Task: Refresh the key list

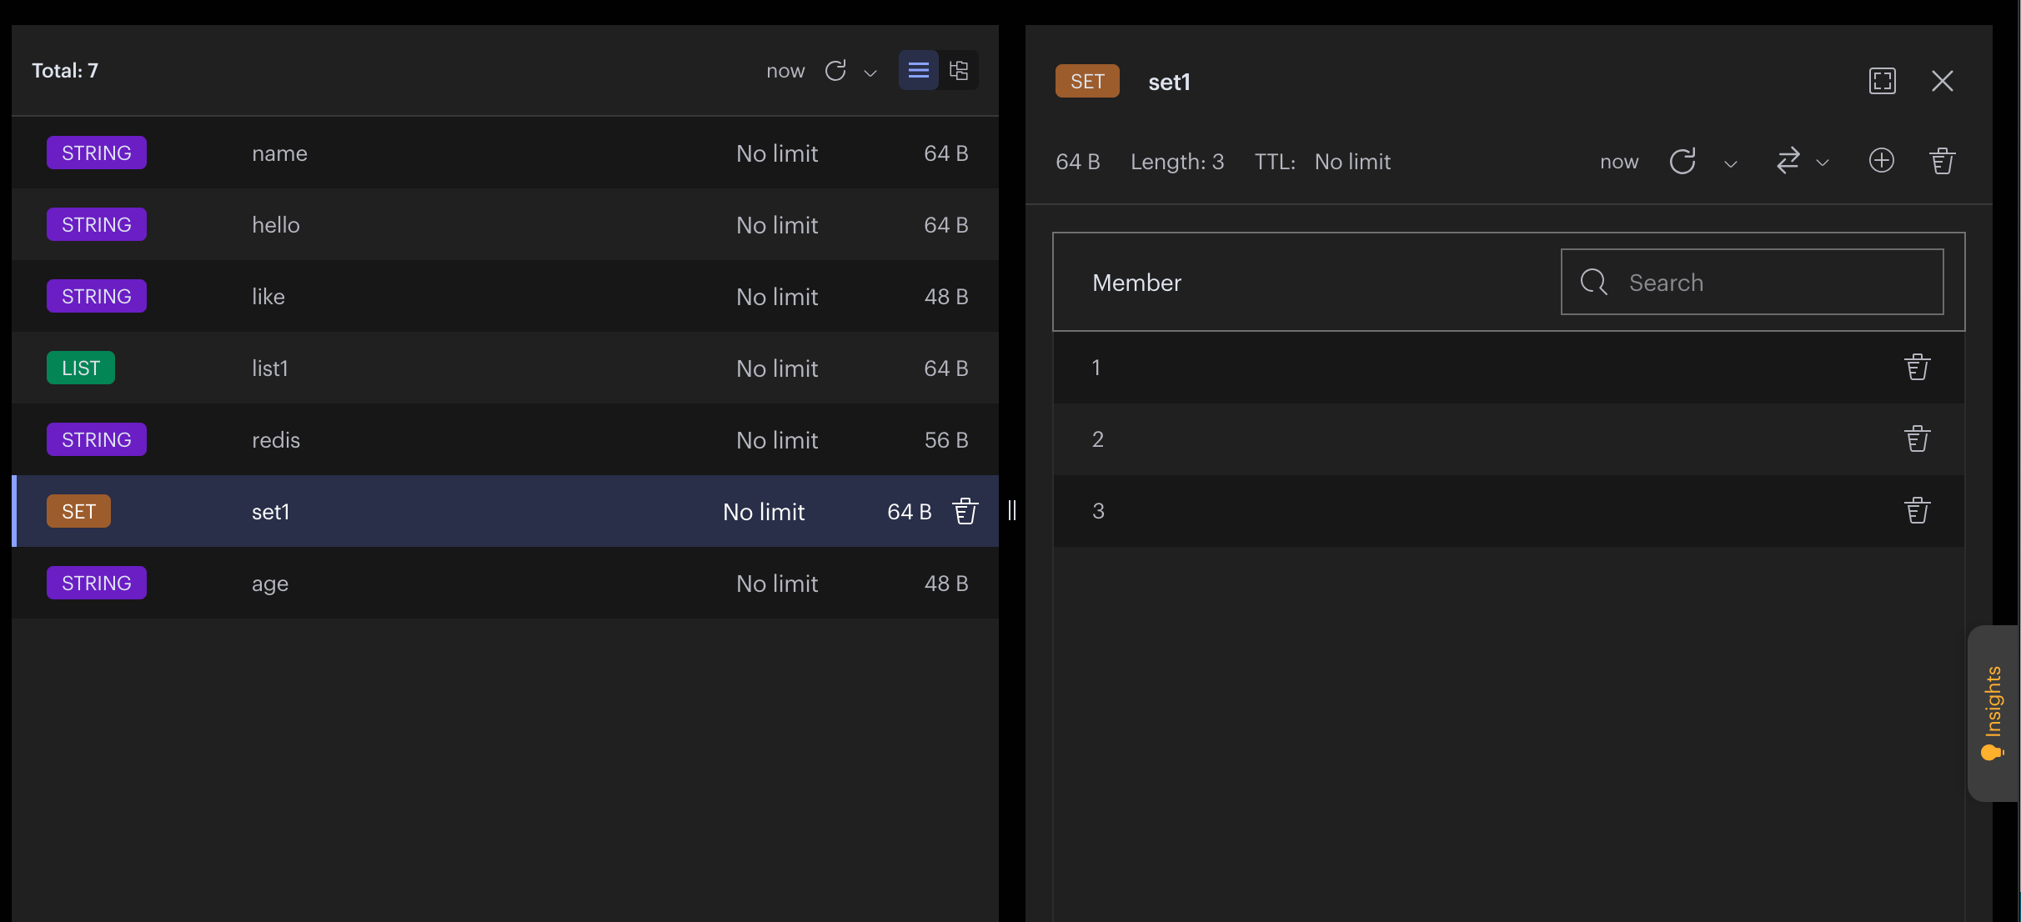Action: (x=835, y=71)
